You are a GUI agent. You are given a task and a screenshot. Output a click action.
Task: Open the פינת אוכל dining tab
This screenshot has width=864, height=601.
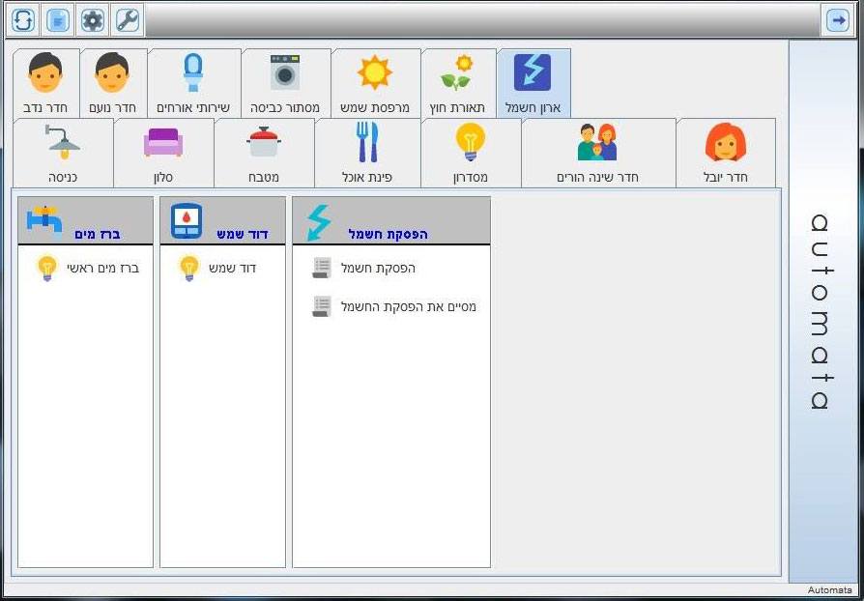[366, 153]
